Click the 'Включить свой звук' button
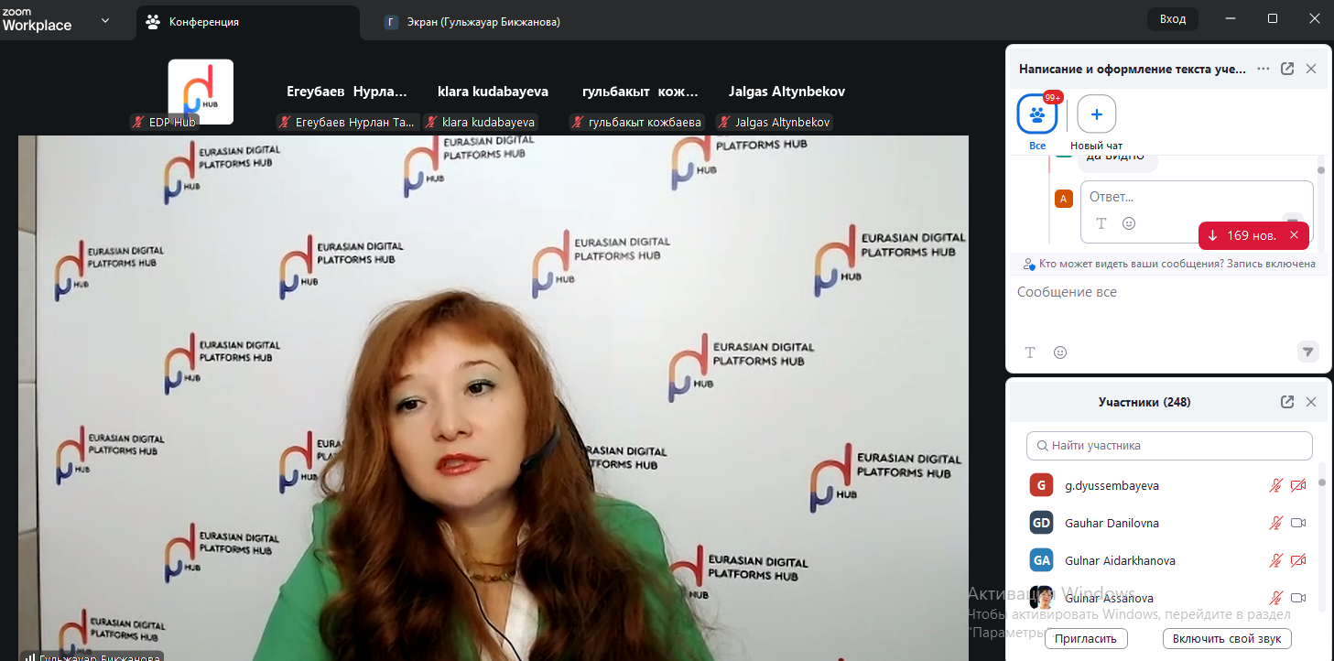This screenshot has width=1334, height=661. (1226, 638)
